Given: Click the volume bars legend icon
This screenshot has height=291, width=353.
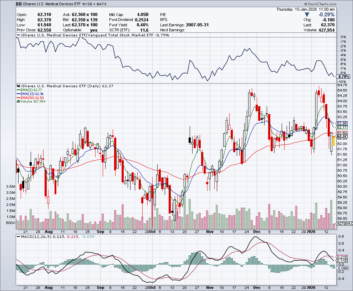Looking at the screenshot, I should [x=18, y=102].
